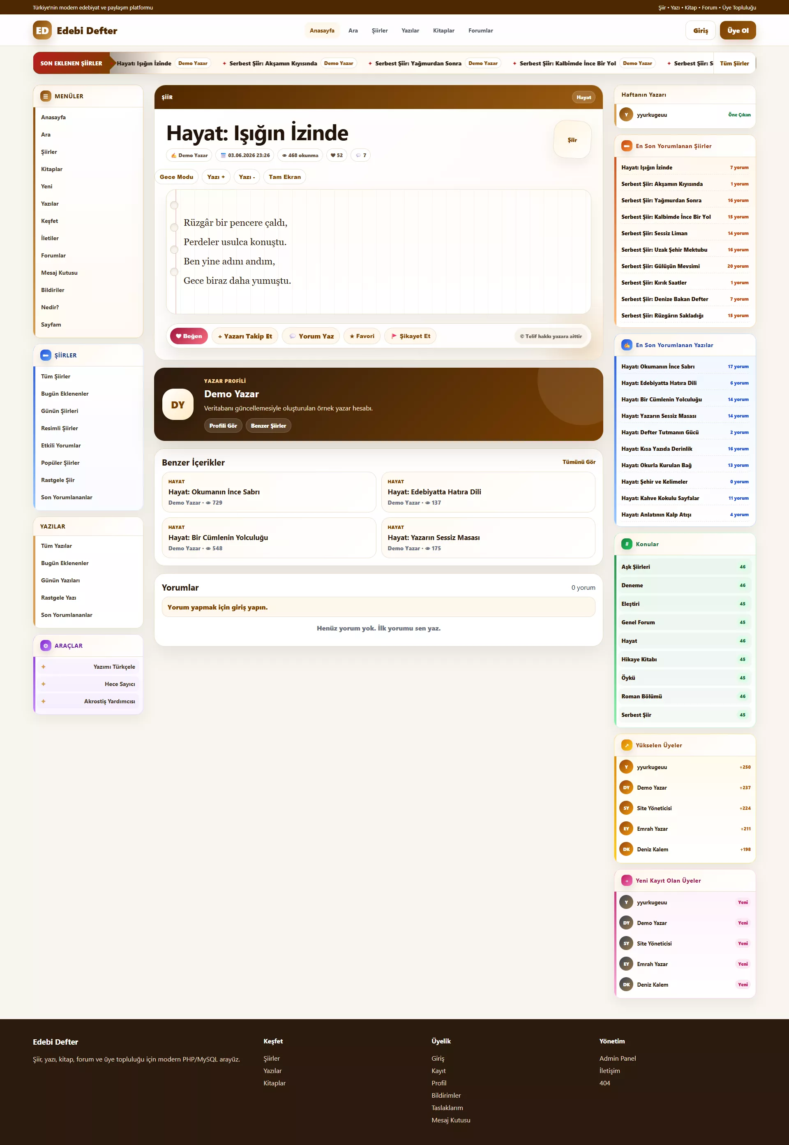Open Şiirler in top navigation
This screenshot has height=1145, width=789.
[x=380, y=31]
